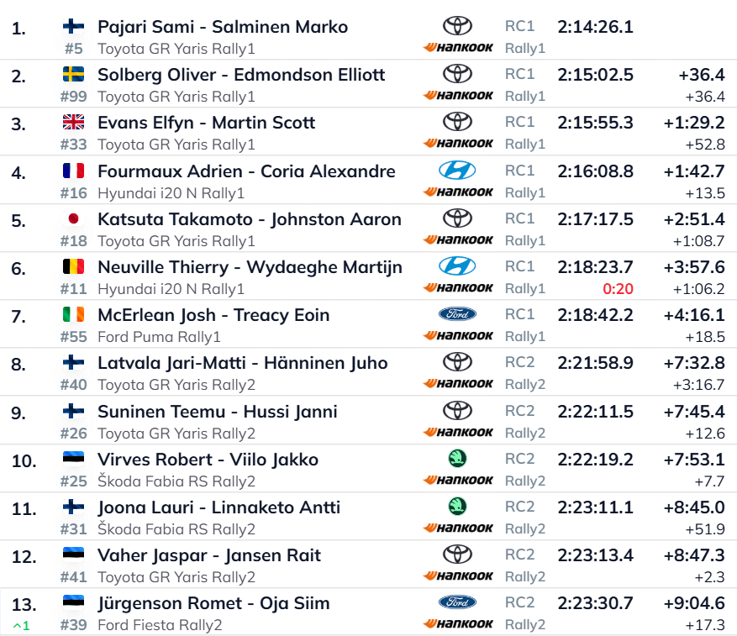Click the UK flag next to Evans Elfyn

coord(73,122)
